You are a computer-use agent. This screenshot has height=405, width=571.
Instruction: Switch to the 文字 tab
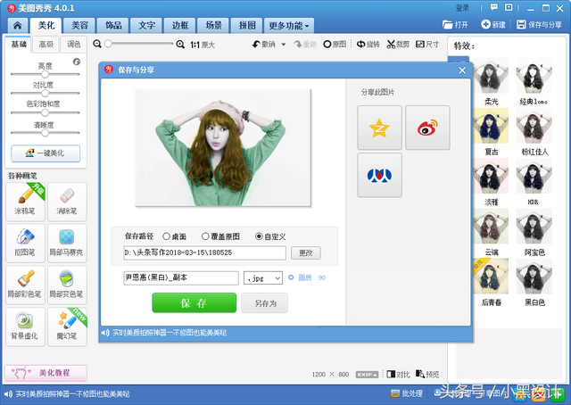coord(146,26)
